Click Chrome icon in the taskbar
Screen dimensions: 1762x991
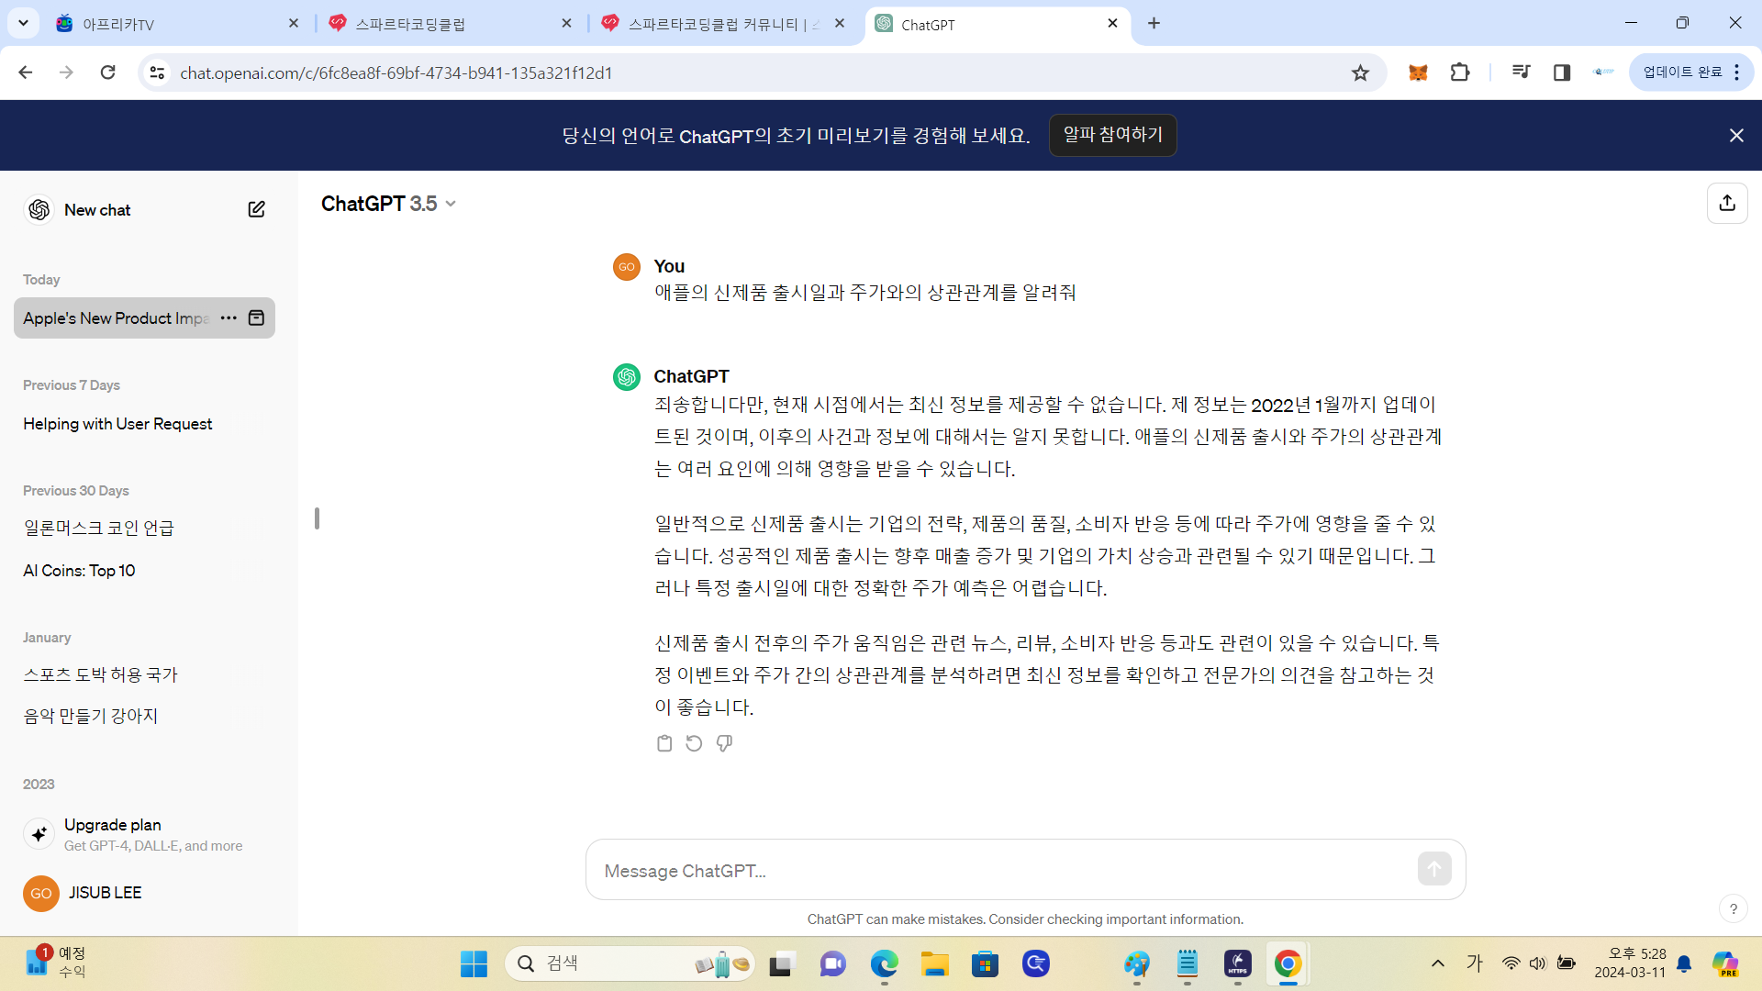1288,963
